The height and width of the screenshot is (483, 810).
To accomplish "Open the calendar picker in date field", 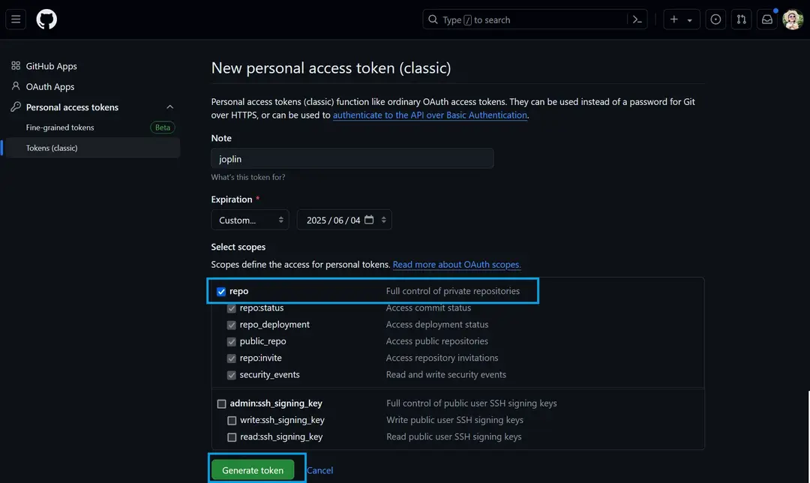I will coord(369,220).
